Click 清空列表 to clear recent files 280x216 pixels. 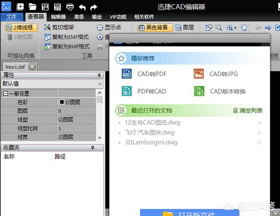[x=248, y=111]
